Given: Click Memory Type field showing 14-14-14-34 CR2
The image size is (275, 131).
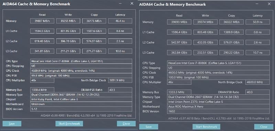Looking at the screenshot, I should coord(218,97).
